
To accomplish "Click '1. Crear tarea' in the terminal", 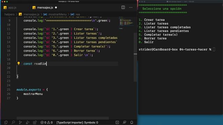I will [152, 20].
